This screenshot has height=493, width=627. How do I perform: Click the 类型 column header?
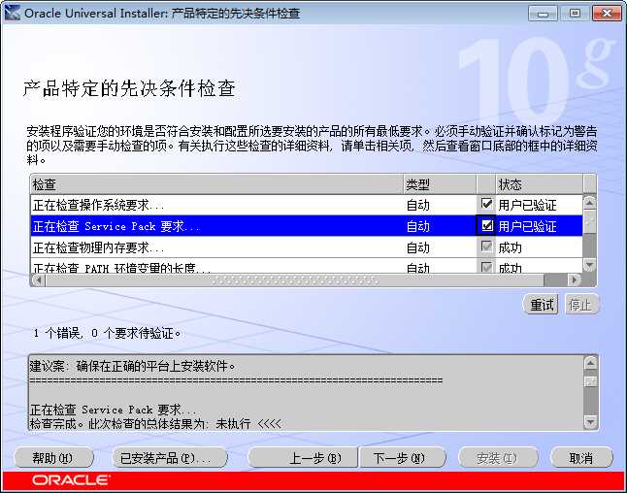click(440, 184)
